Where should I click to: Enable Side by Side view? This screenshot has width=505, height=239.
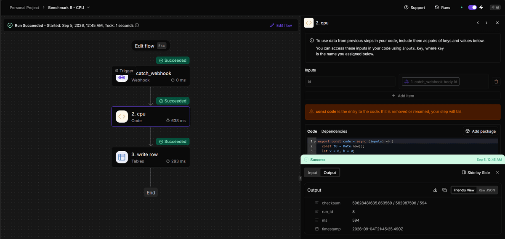click(x=476, y=173)
